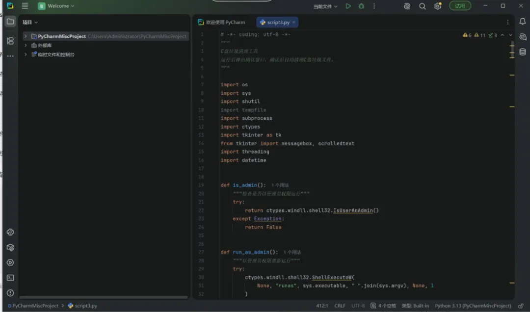Image resolution: width=530 pixels, height=312 pixels.
Task: Toggle the Project tool window folder icon
Action: point(10,22)
